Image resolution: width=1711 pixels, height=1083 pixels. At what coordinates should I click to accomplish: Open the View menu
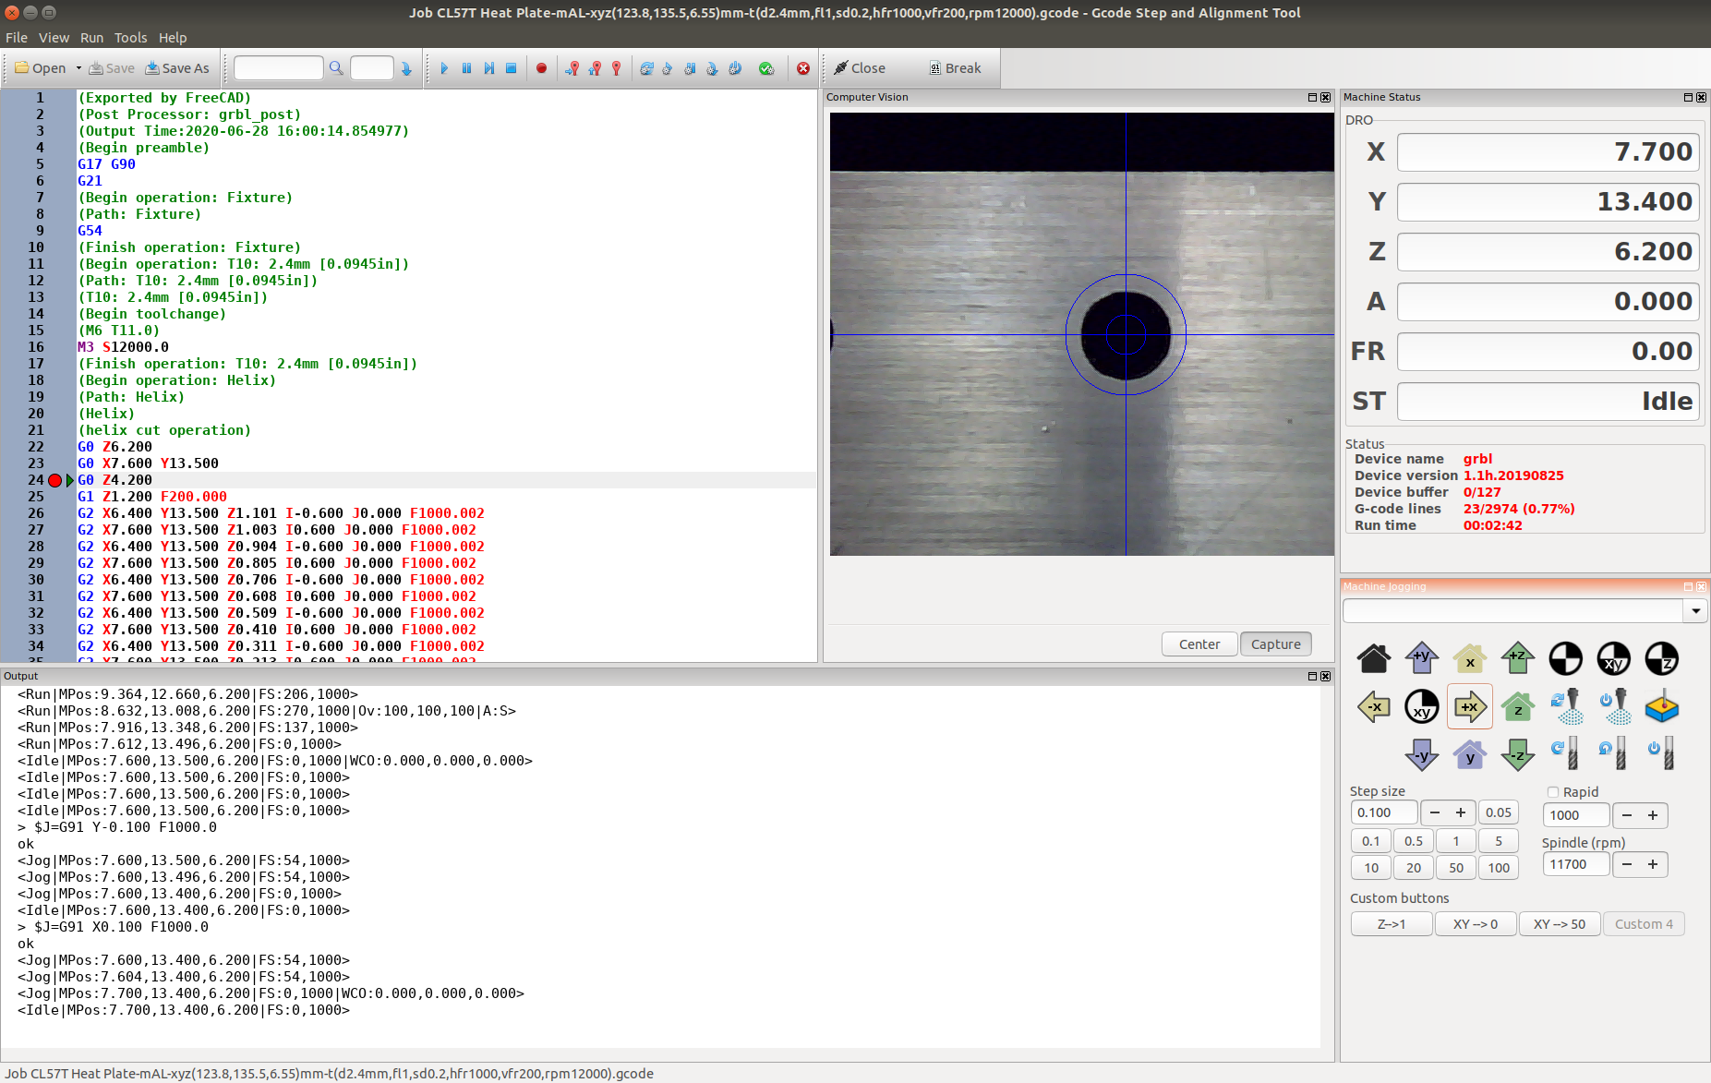(54, 38)
